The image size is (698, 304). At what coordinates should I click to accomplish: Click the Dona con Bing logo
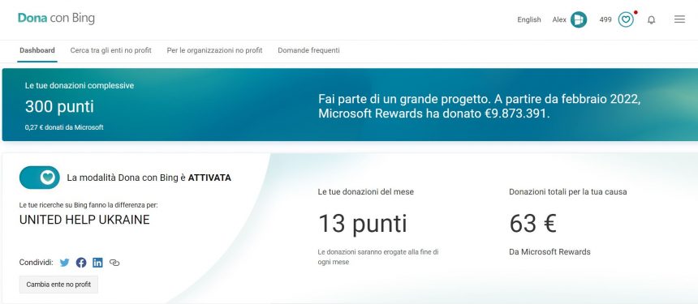(x=56, y=18)
